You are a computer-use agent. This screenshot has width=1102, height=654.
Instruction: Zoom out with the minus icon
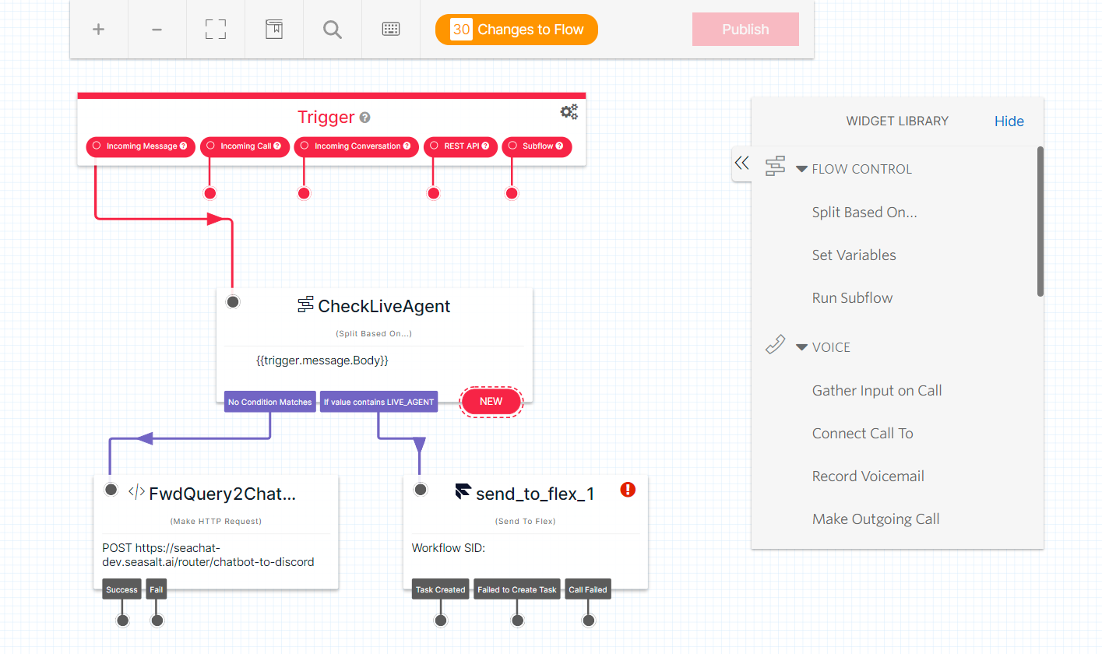point(157,29)
